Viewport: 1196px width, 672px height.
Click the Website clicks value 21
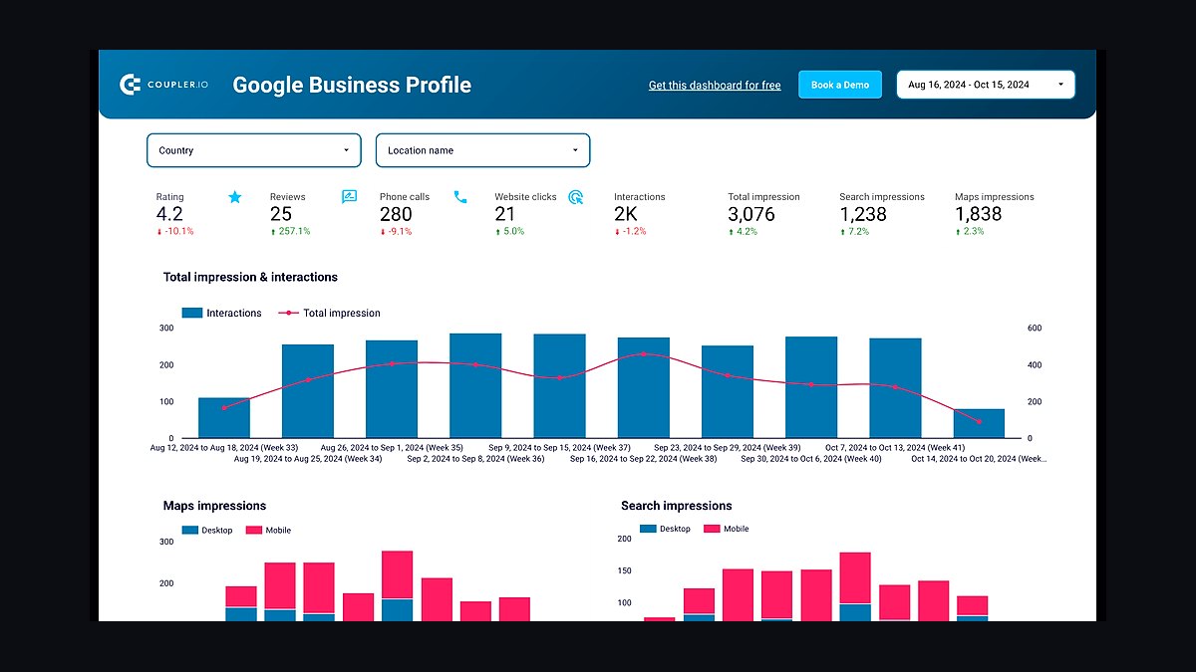coord(505,214)
